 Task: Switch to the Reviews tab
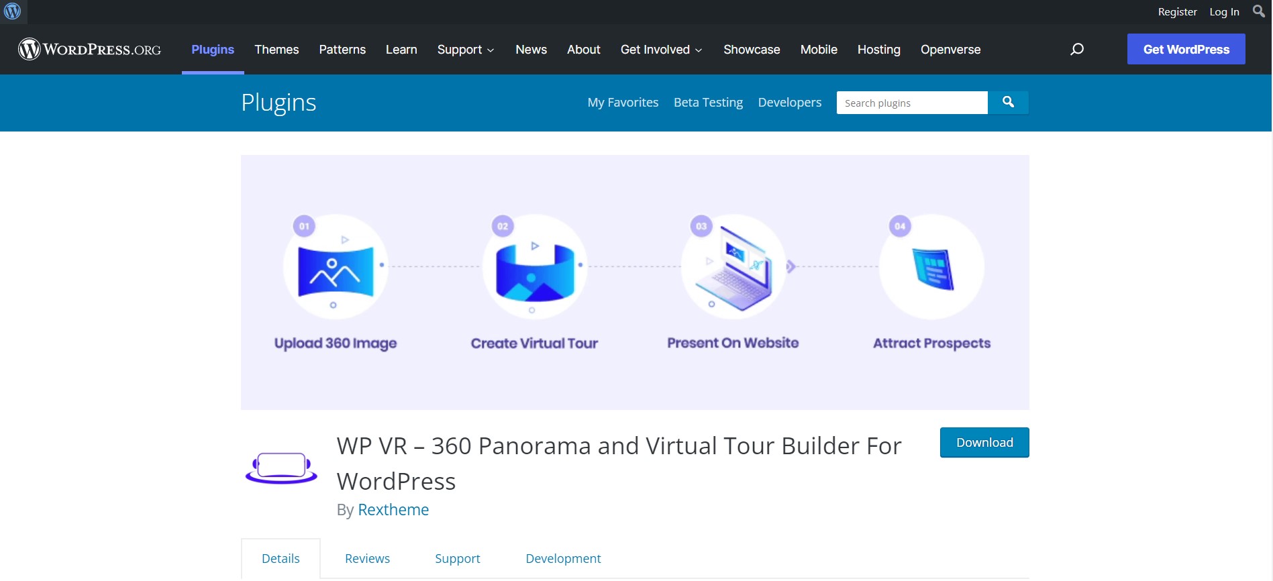click(367, 559)
